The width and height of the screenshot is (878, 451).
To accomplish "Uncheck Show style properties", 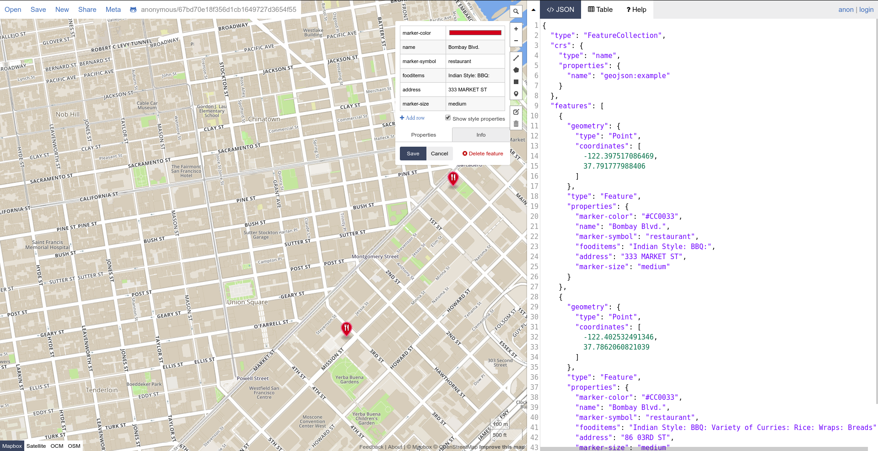I will click(x=447, y=117).
